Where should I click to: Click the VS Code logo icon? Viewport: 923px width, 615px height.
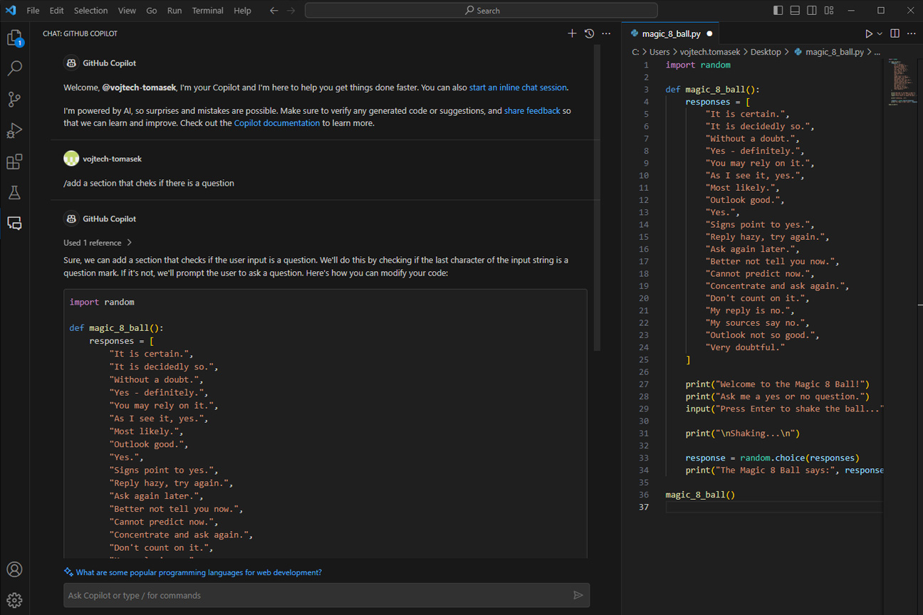[11, 11]
